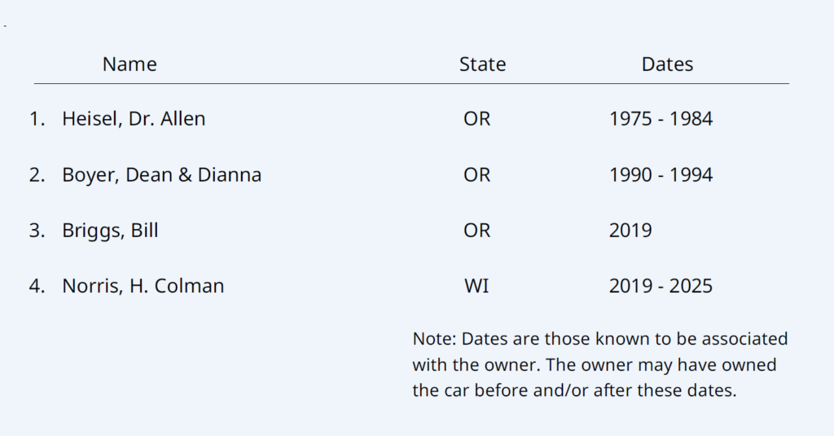This screenshot has height=436, width=834.
Task: Click the dates 1990 - 1994
Action: [661, 175]
